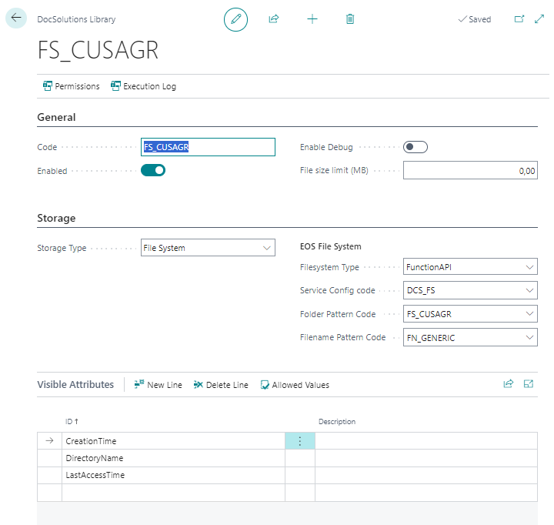Click New Line in Visible Attributes
The image size is (554, 525).
(x=158, y=385)
